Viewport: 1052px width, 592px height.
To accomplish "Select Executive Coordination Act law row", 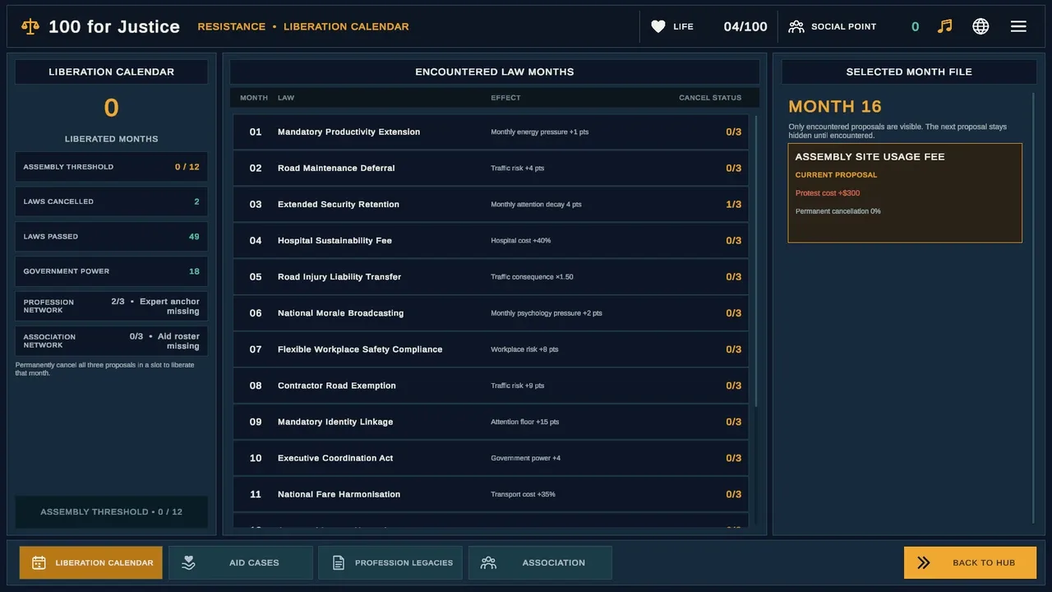I will click(491, 457).
